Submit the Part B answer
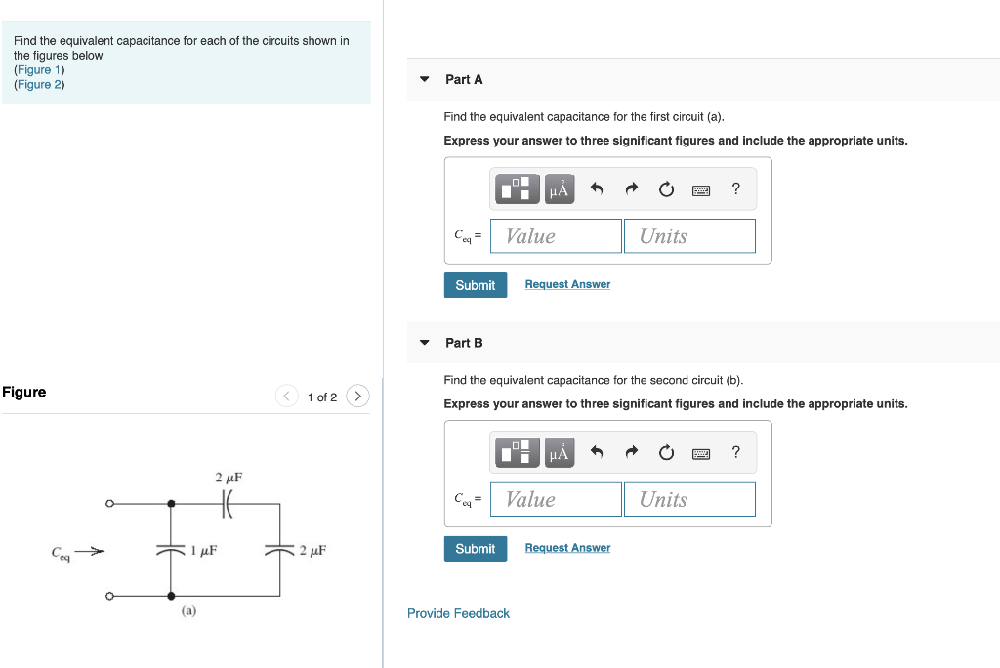Viewport: 1000px width, 668px height. pos(476,549)
